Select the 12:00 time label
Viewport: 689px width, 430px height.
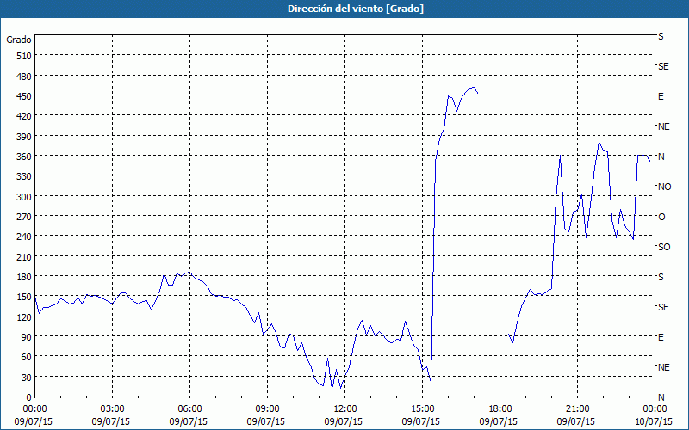tap(345, 409)
